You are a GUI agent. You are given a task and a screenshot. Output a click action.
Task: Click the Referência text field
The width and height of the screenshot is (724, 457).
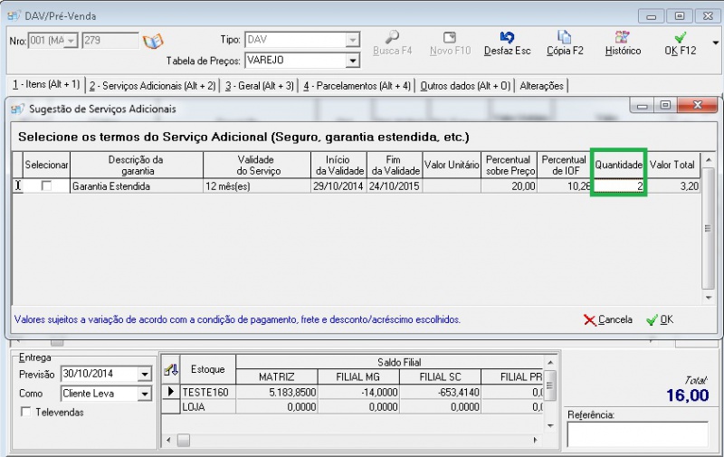637,434
